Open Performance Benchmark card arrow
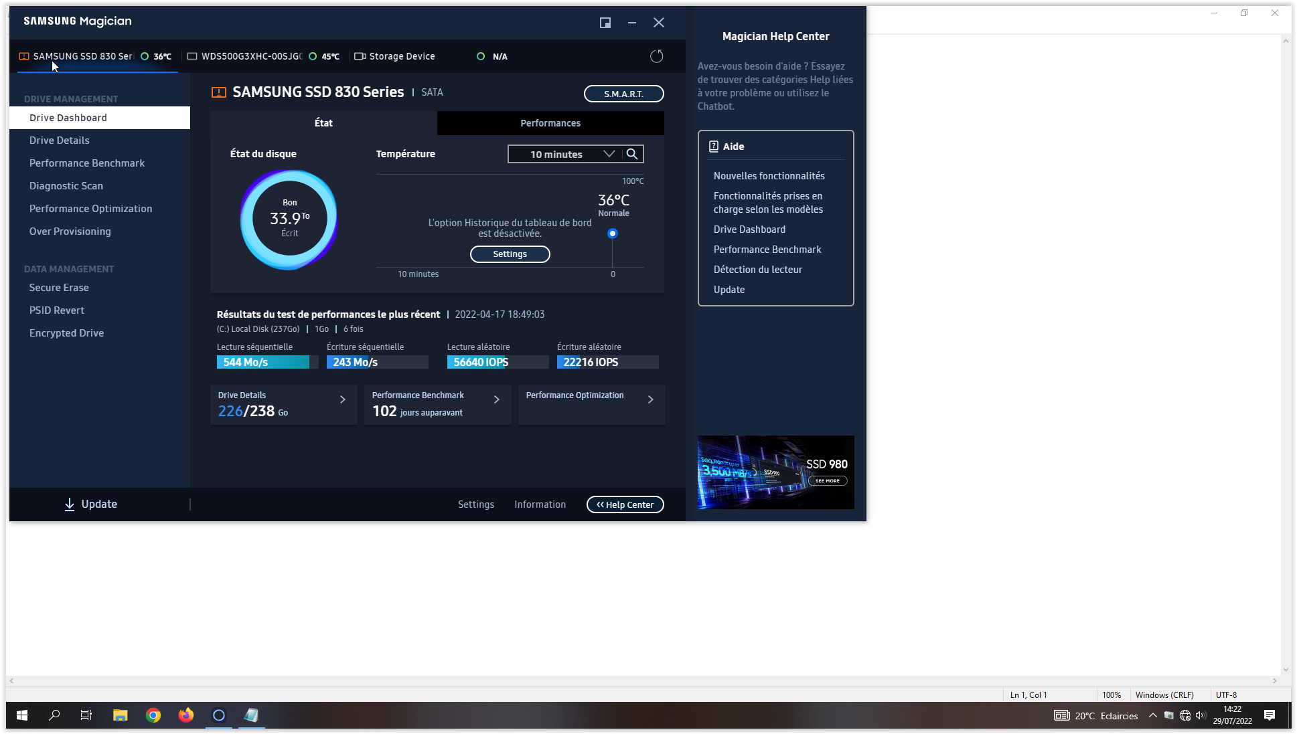Screen dimensions: 1297x734 pos(497,399)
